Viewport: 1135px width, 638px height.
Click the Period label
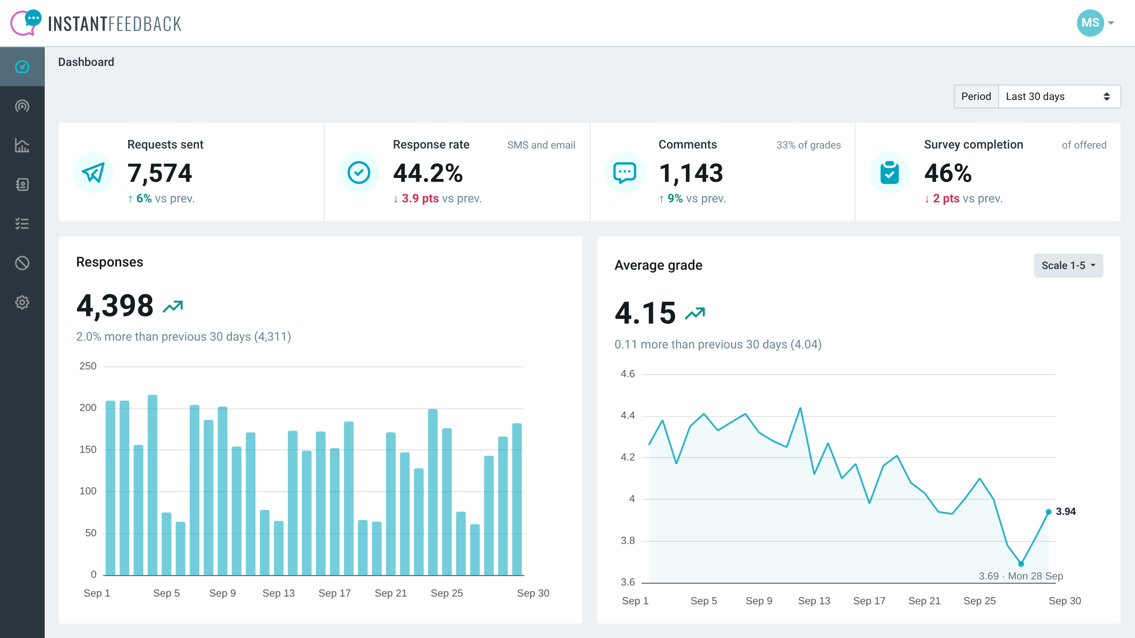click(976, 96)
